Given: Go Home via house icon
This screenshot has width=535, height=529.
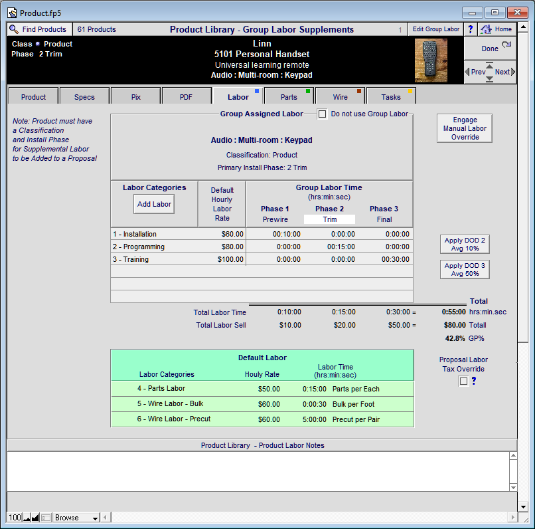Looking at the screenshot, I should (x=486, y=29).
